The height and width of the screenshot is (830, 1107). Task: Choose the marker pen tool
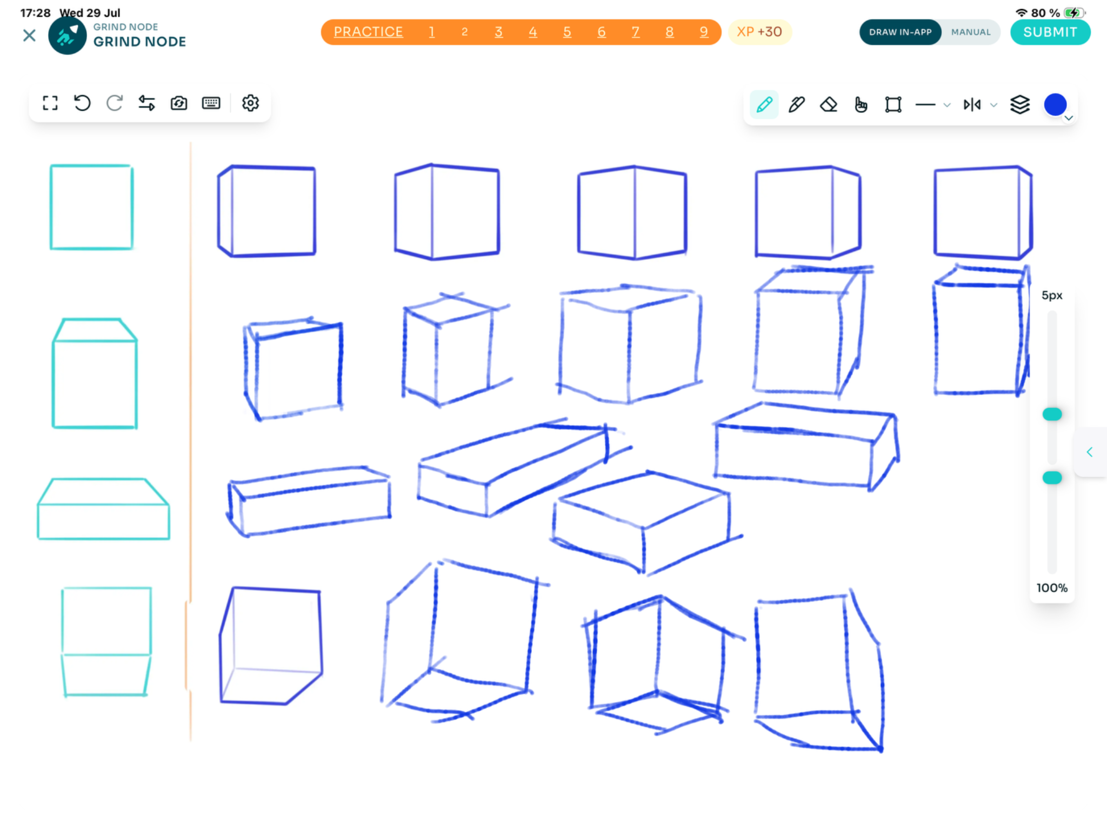(x=796, y=104)
